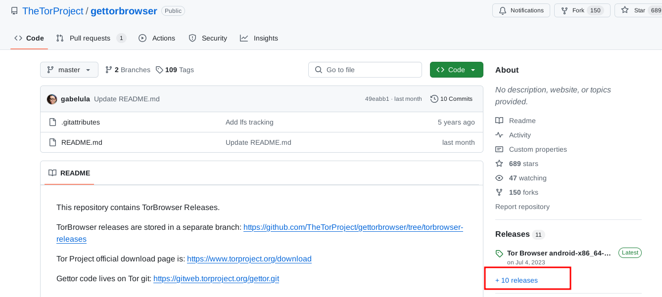Click the clock icon beside 10 Commits
Viewport: 662px width, 297px height.
[x=434, y=99]
